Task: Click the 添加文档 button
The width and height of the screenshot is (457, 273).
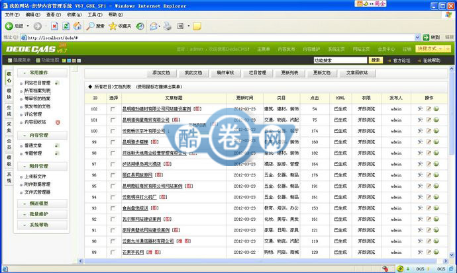Action: (x=161, y=73)
